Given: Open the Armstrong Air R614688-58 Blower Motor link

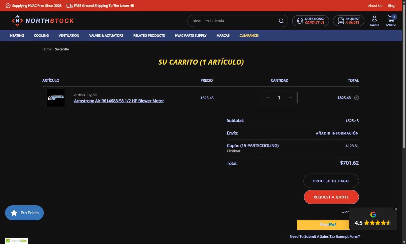Looking at the screenshot, I should pos(119,101).
